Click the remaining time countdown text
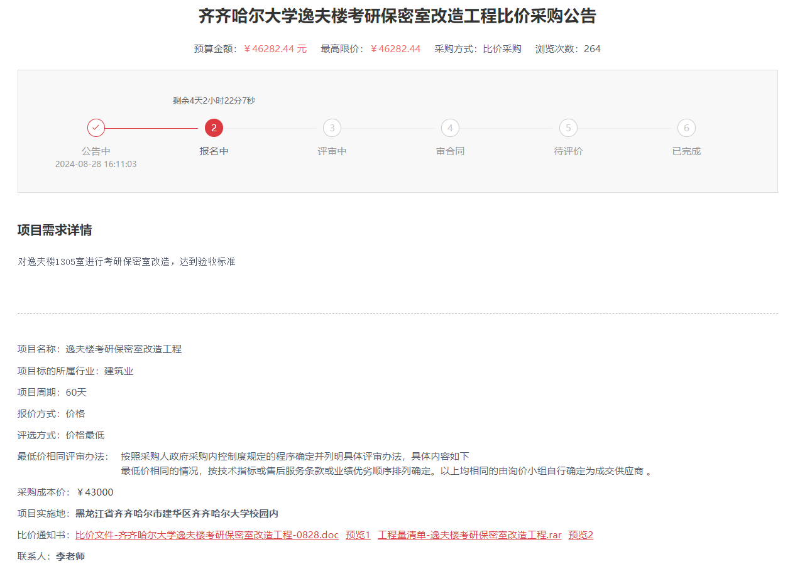The height and width of the screenshot is (564, 795). pos(214,100)
